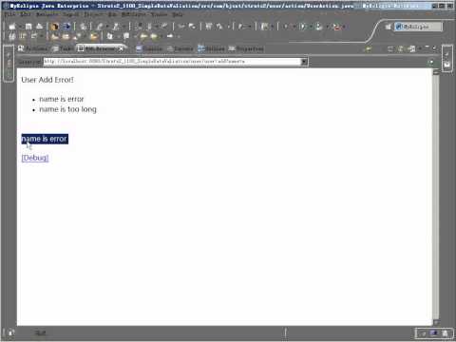
Task: Click the [Debug] link
Action: pos(35,158)
